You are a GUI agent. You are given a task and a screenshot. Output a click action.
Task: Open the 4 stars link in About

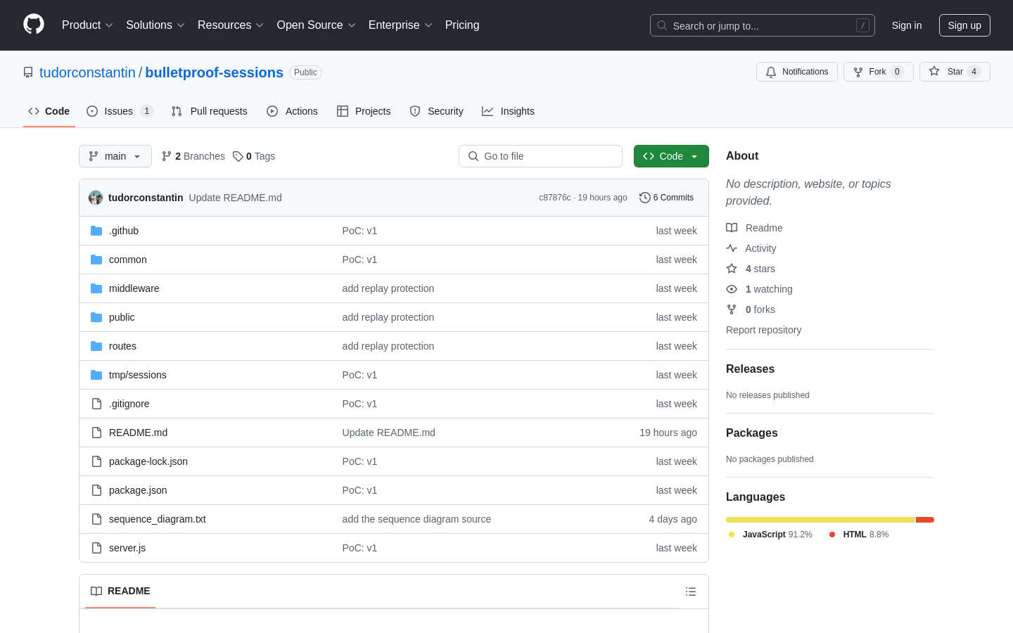click(x=751, y=269)
